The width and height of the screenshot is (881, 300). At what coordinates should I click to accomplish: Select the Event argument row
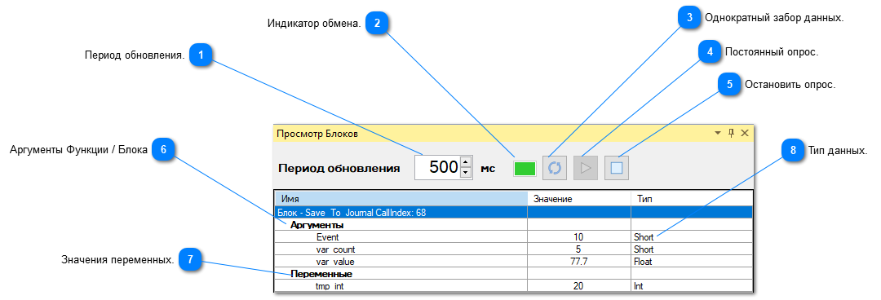pyautogui.click(x=514, y=237)
